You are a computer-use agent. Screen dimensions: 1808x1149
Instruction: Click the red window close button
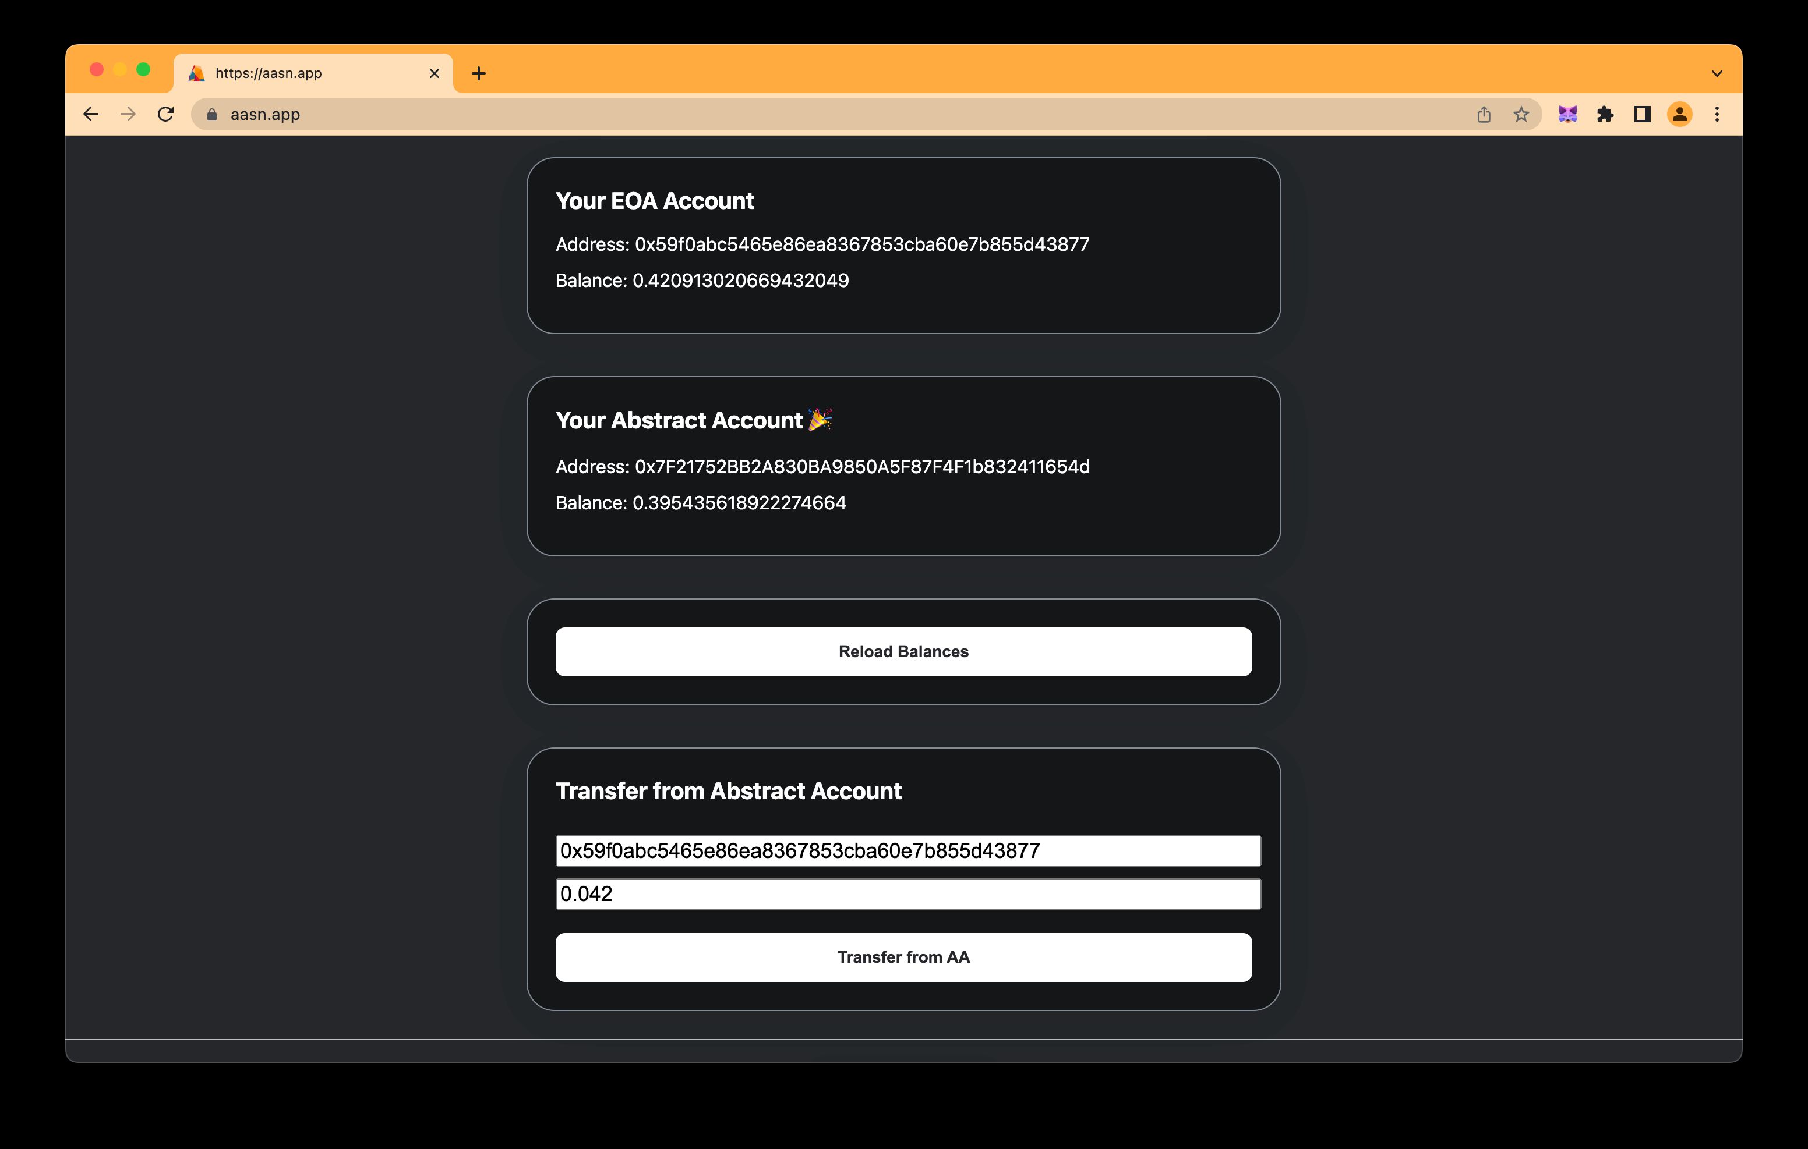96,69
